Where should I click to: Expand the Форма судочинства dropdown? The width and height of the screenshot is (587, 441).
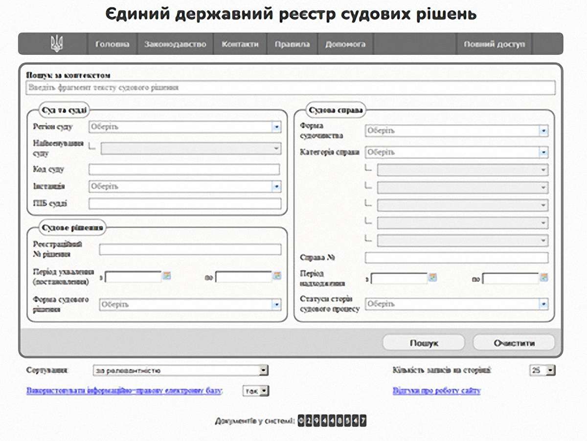(456, 131)
